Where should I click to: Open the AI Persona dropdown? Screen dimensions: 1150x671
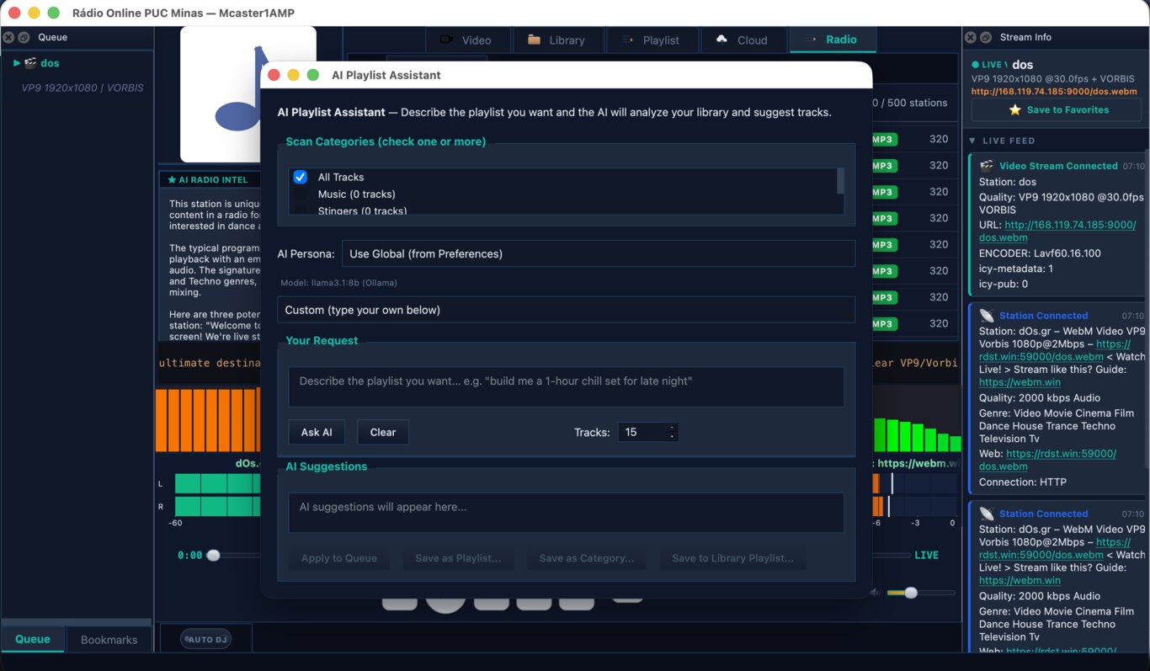coord(598,253)
